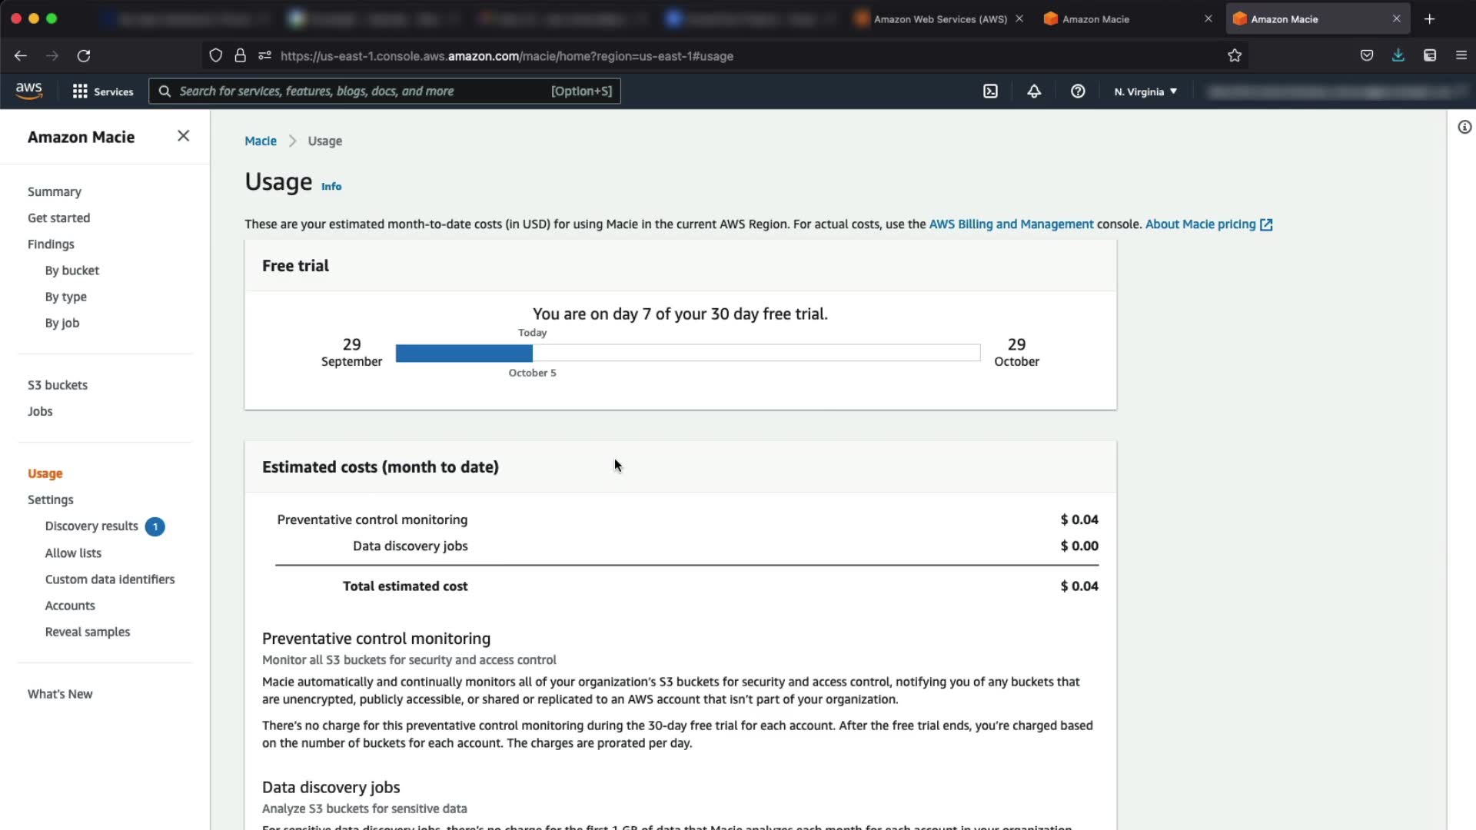The width and height of the screenshot is (1476, 830).
Task: Reload the page with refresh icon
Action: [84, 55]
